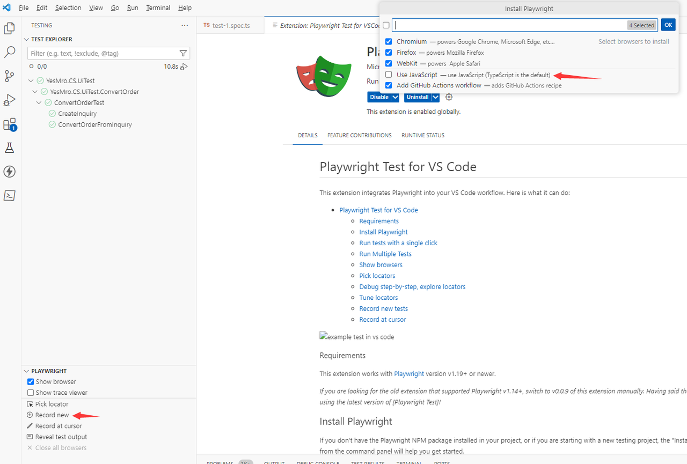Enable the Show trace viewer checkbox
This screenshot has height=464, width=687.
(31, 393)
